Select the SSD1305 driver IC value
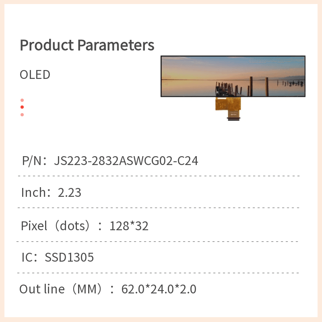Screen dimensions: 322x322 click(69, 257)
